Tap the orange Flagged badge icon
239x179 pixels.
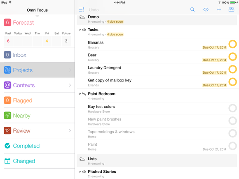[7, 100]
